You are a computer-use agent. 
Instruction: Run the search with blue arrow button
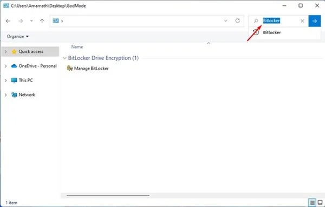pyautogui.click(x=314, y=21)
